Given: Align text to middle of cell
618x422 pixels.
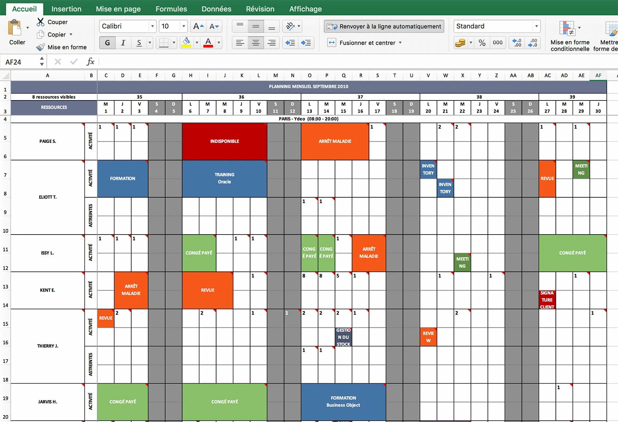Looking at the screenshot, I should [256, 26].
